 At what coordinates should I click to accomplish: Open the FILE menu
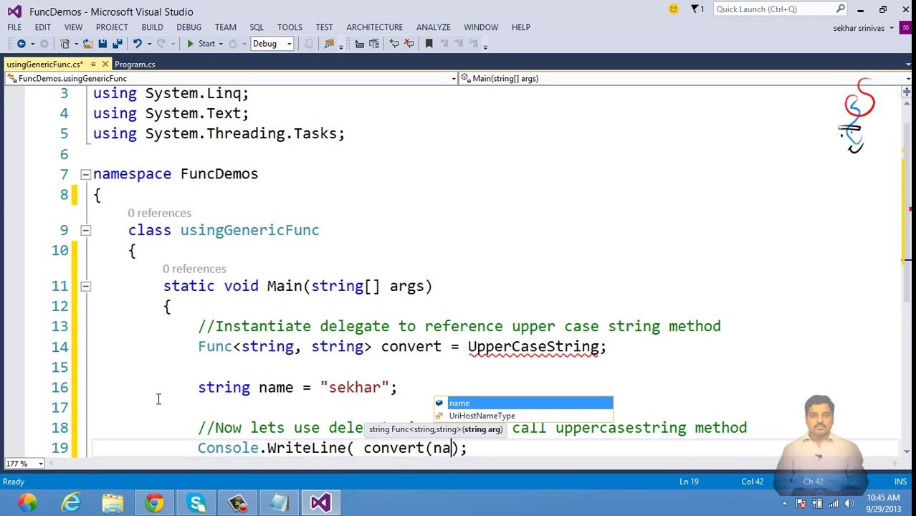[x=14, y=27]
